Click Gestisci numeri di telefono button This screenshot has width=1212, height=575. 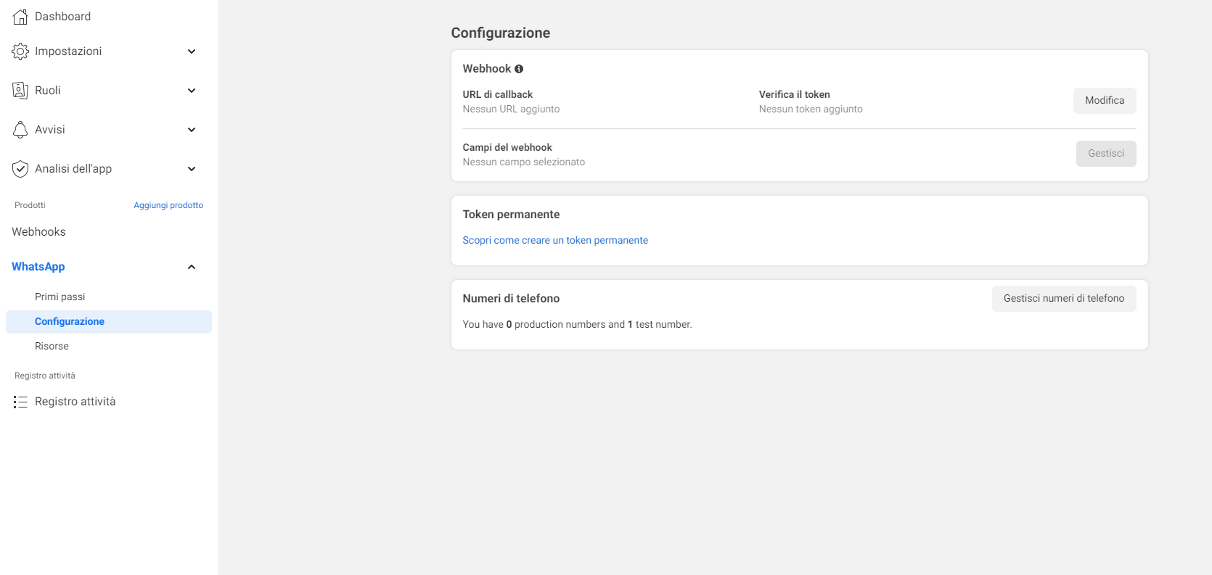click(1064, 299)
